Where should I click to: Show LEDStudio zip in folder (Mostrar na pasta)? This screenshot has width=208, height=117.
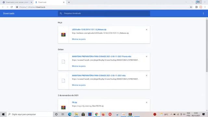pos(79,39)
